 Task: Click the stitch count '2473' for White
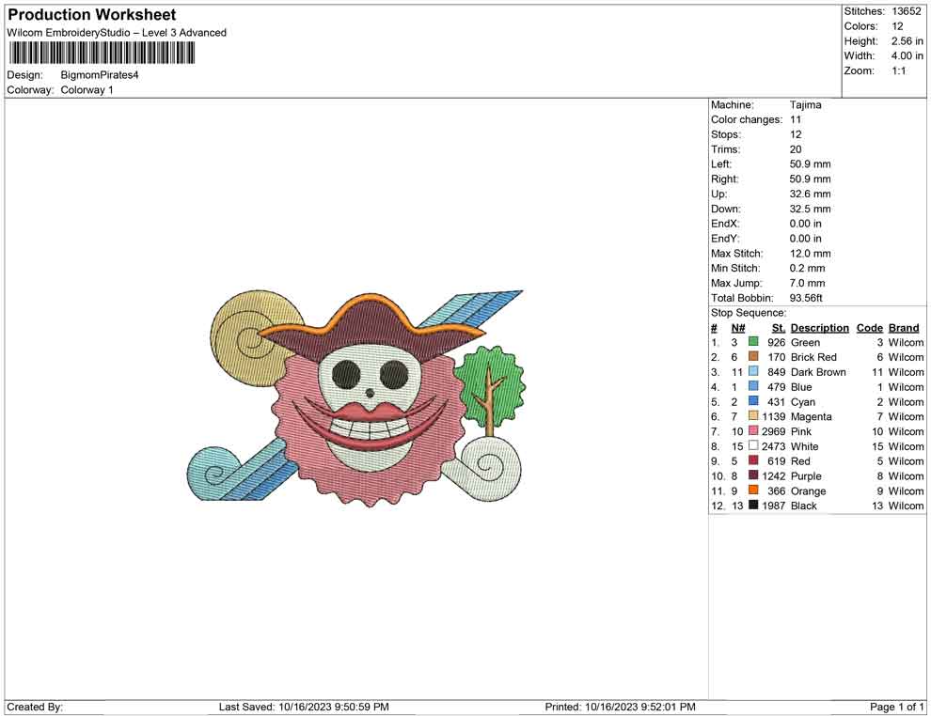click(773, 446)
